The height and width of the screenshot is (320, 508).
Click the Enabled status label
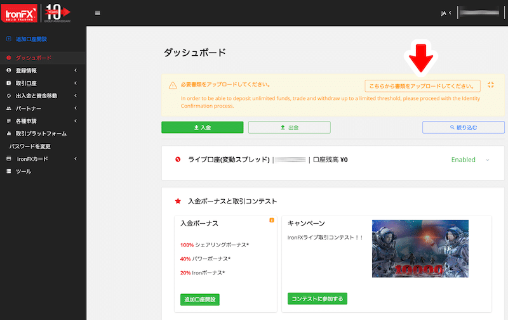click(464, 160)
